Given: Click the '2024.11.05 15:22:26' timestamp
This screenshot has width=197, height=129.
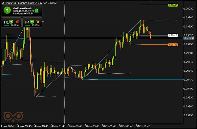Looking at the screenshot, I should click(24, 11).
